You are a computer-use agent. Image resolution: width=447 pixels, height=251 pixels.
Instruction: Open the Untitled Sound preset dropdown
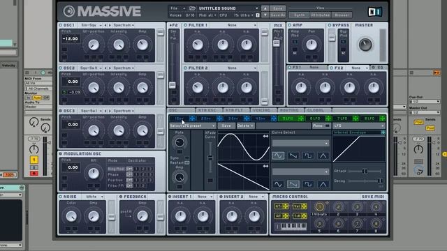point(228,8)
